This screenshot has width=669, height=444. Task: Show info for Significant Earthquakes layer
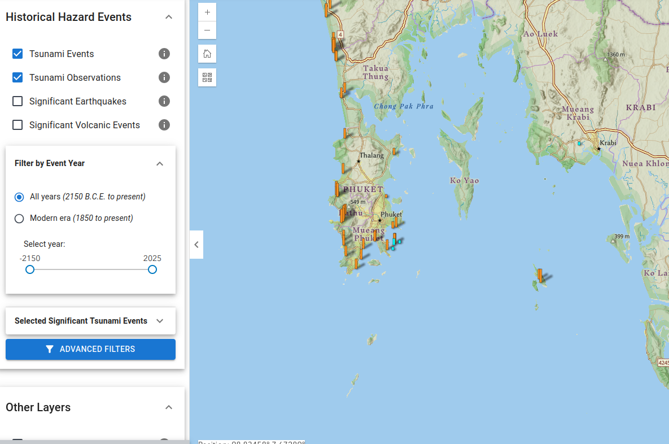(164, 101)
